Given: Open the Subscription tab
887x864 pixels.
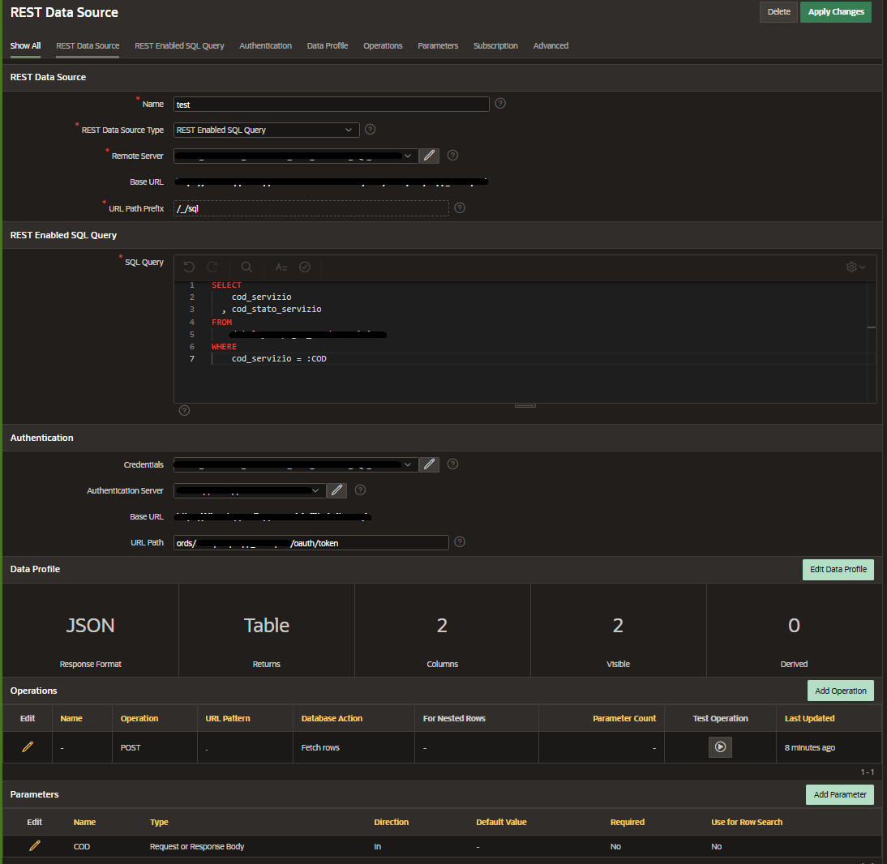Looking at the screenshot, I should (495, 46).
